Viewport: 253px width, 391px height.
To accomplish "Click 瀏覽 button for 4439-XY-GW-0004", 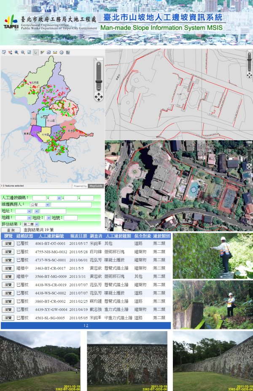I will (x=8, y=310).
